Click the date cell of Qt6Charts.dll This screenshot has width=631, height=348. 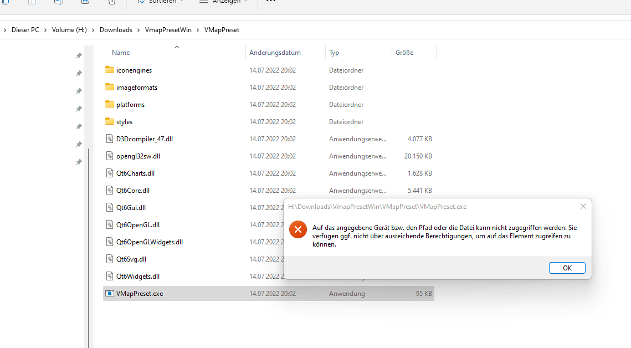(x=273, y=173)
